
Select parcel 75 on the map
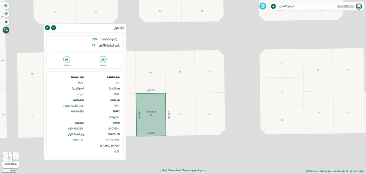pos(150,72)
